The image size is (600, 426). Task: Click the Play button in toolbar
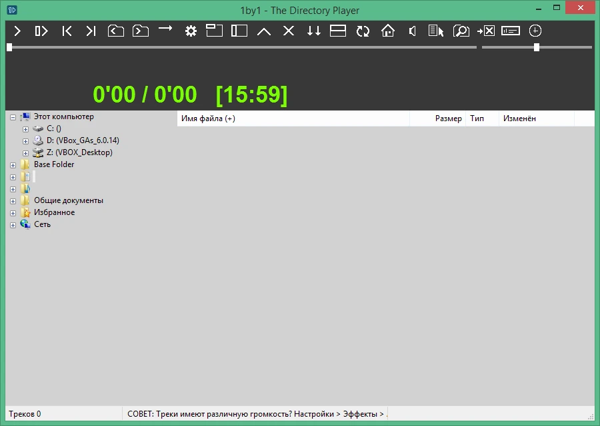[17, 31]
